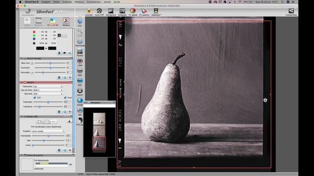Select the middle thumbnail in Navegador
The height and width of the screenshot is (176, 314).
click(x=99, y=131)
